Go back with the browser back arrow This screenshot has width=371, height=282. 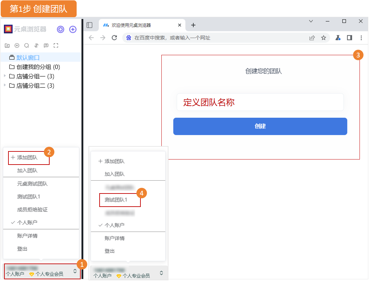(x=91, y=38)
